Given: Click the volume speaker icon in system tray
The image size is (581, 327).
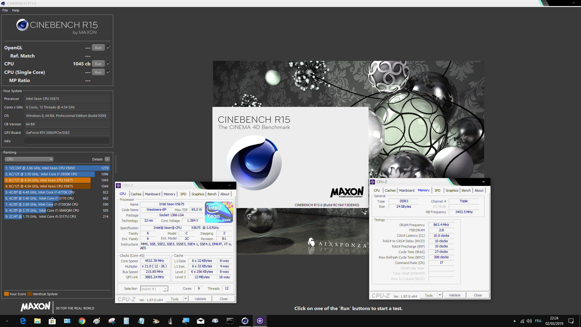Looking at the screenshot, I should [529, 321].
